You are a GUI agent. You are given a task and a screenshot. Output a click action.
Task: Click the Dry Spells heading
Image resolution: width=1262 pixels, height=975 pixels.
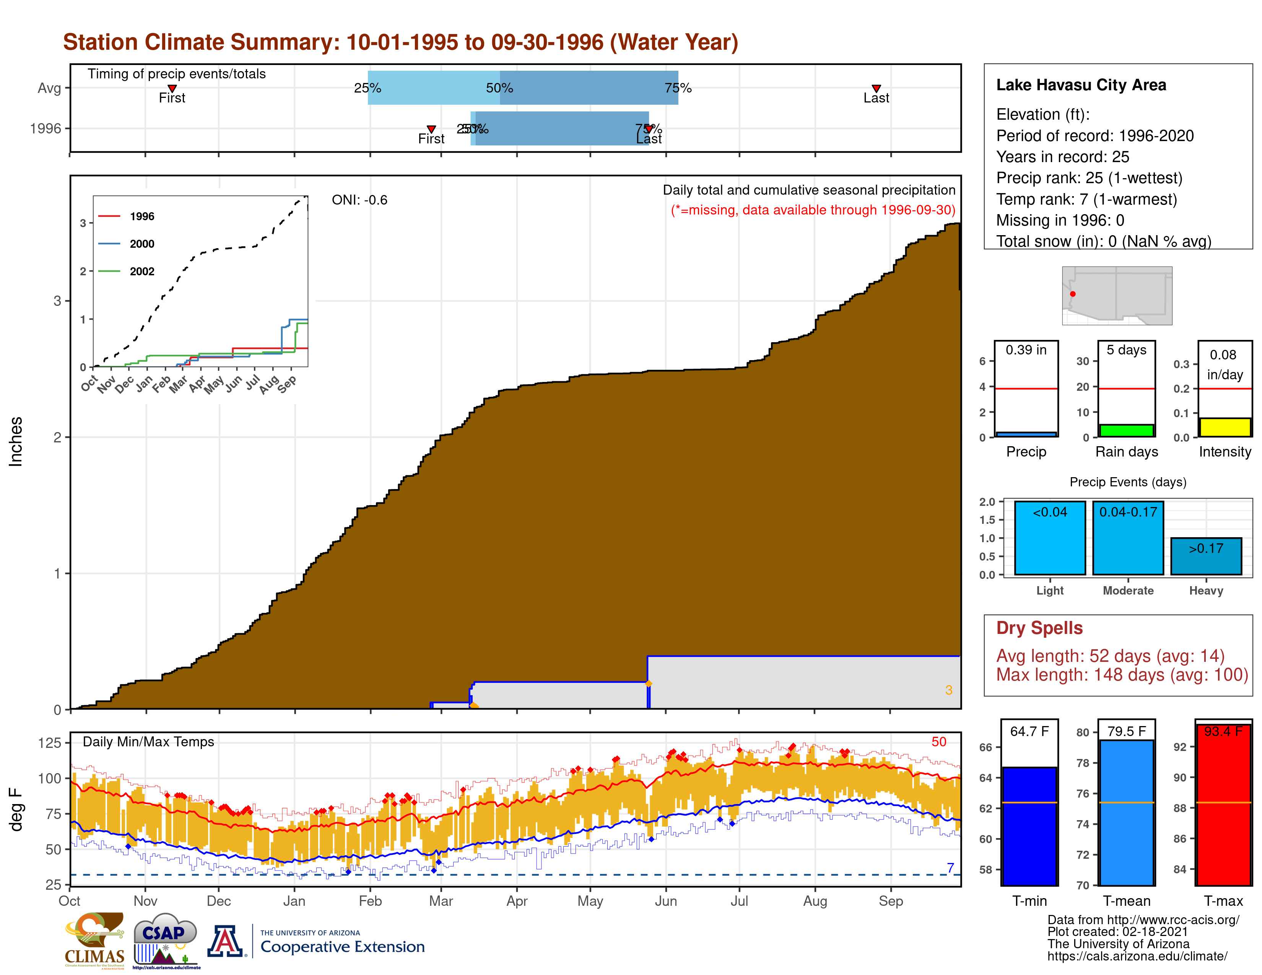coord(1039,628)
